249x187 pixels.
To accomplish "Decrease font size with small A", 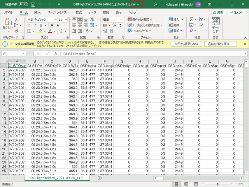I will pos(58,25).
